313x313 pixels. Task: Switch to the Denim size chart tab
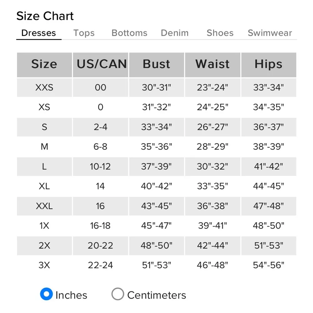[175, 33]
